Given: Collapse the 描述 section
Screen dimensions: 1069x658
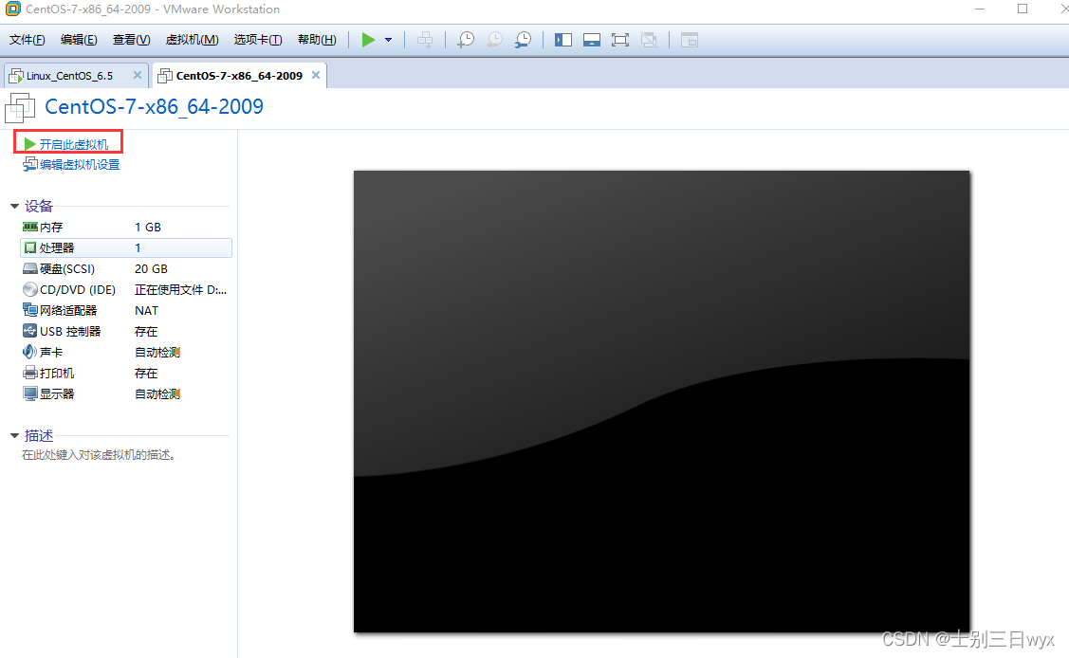Looking at the screenshot, I should pos(14,435).
